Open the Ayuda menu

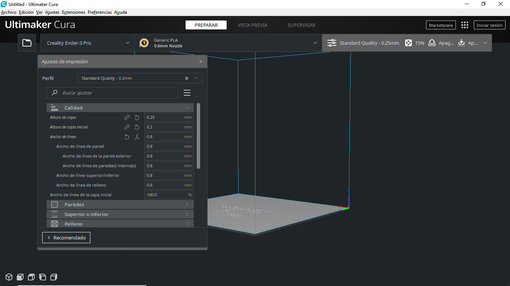pos(121,12)
